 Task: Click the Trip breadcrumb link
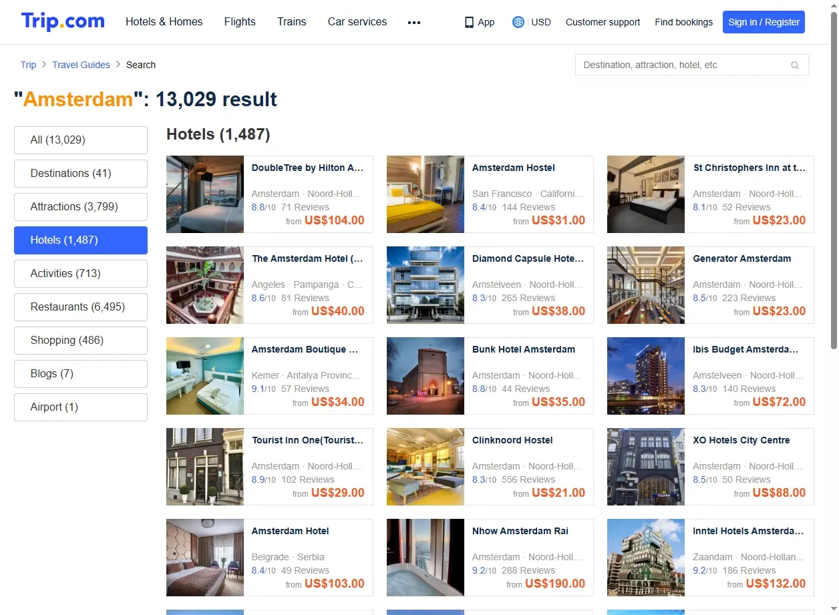[x=28, y=65]
